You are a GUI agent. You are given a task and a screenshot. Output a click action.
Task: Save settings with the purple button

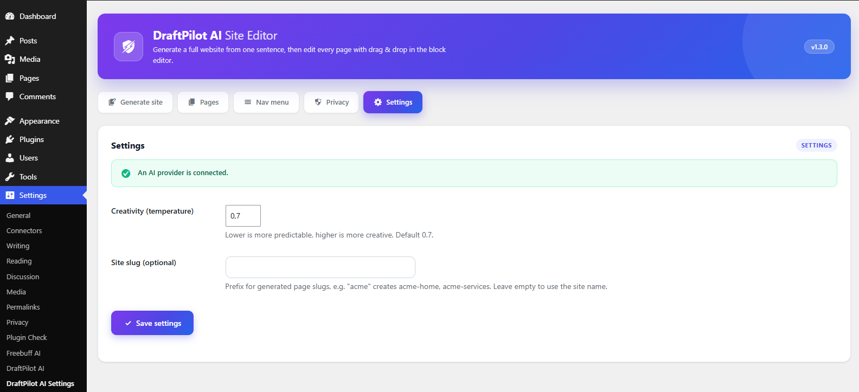[x=152, y=323]
